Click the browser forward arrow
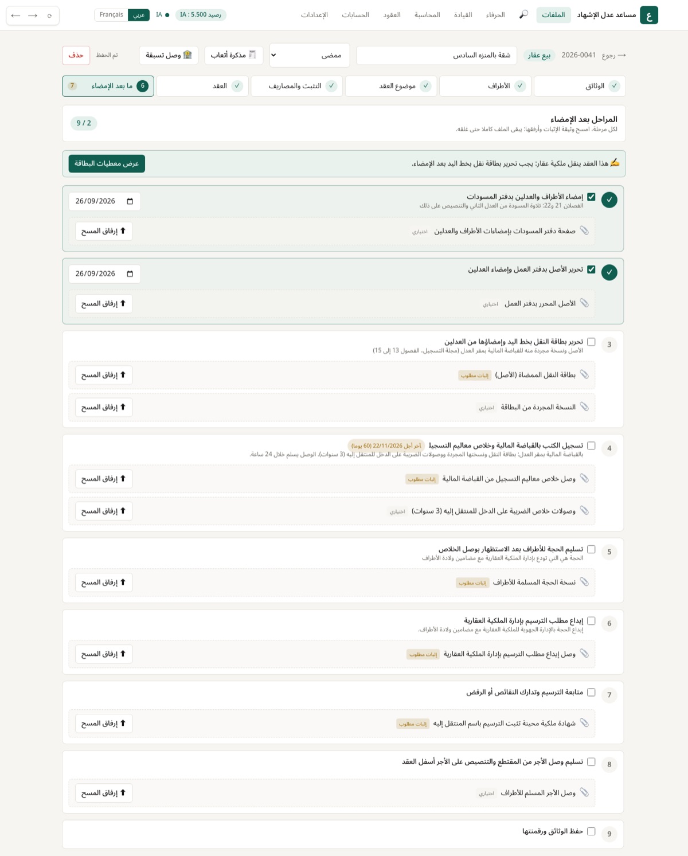Image resolution: width=688 pixels, height=856 pixels. [33, 15]
